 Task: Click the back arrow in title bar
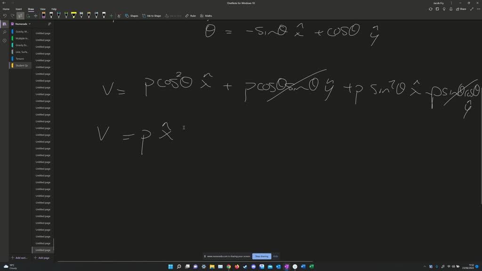[4, 3]
